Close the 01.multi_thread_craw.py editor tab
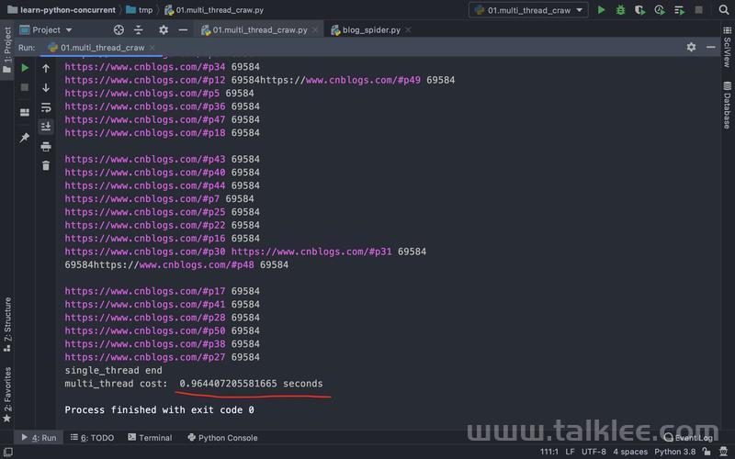The image size is (735, 459). 315,30
